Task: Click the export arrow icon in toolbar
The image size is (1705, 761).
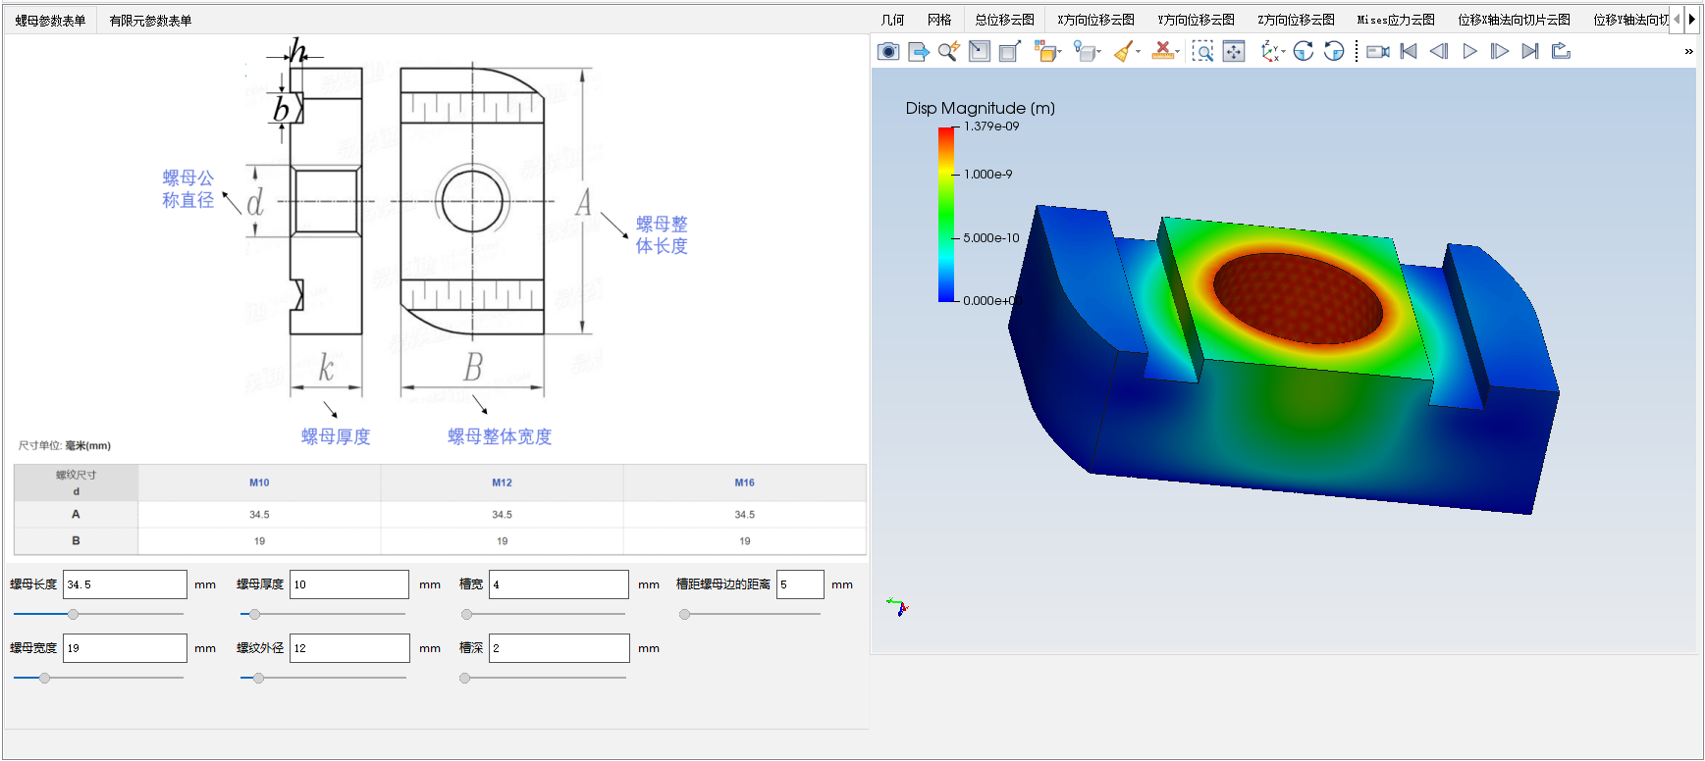Action: click(919, 52)
